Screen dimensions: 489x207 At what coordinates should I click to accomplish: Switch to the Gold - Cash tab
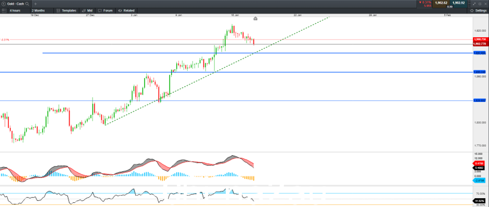pos(16,4)
